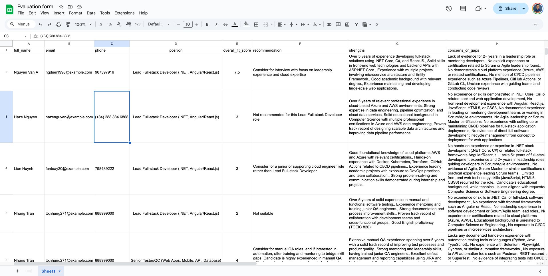Toggle italic formatting

click(x=216, y=25)
